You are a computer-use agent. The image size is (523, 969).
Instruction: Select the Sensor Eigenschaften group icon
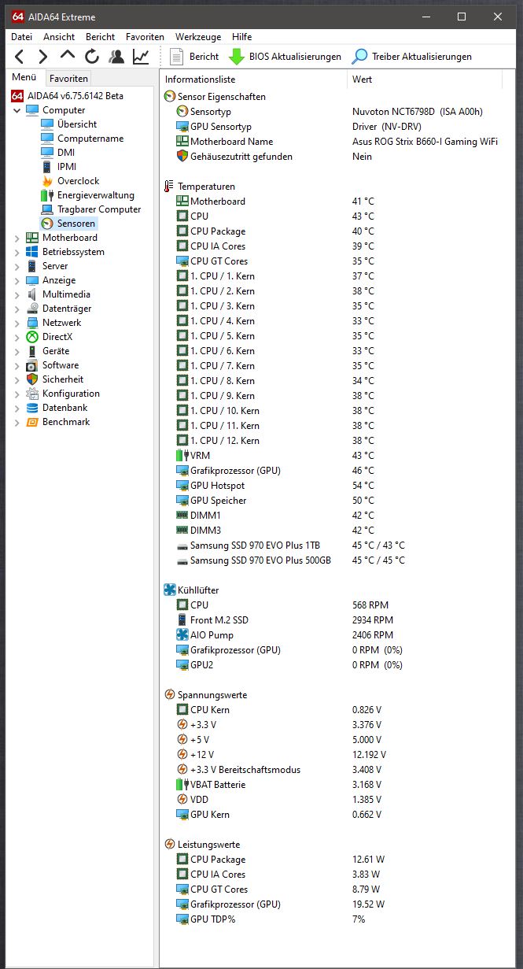[x=169, y=97]
